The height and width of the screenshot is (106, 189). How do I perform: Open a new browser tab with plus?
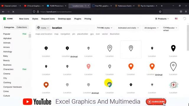(x=162, y=6)
